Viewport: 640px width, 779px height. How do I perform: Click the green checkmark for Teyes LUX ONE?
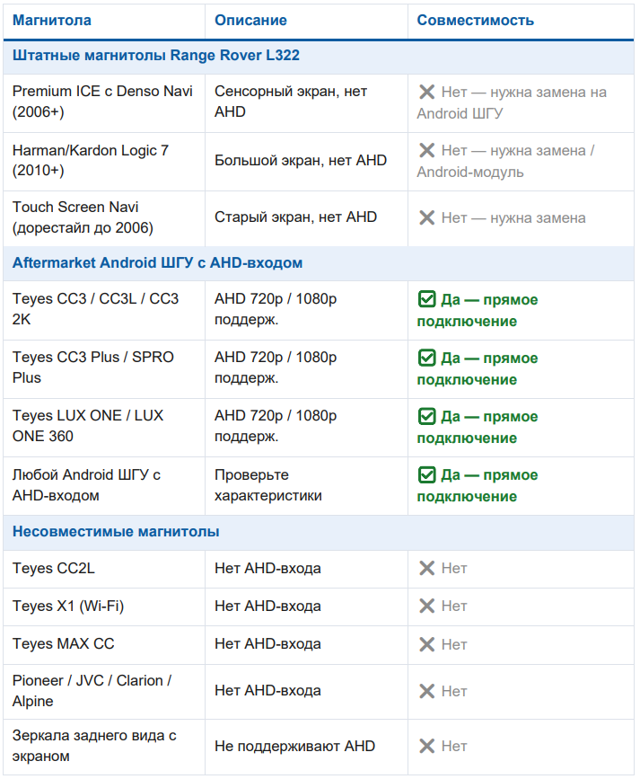tap(426, 416)
